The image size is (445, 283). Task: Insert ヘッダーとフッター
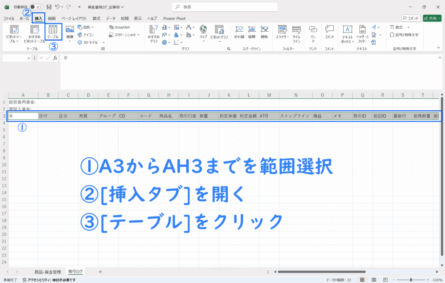point(362,33)
